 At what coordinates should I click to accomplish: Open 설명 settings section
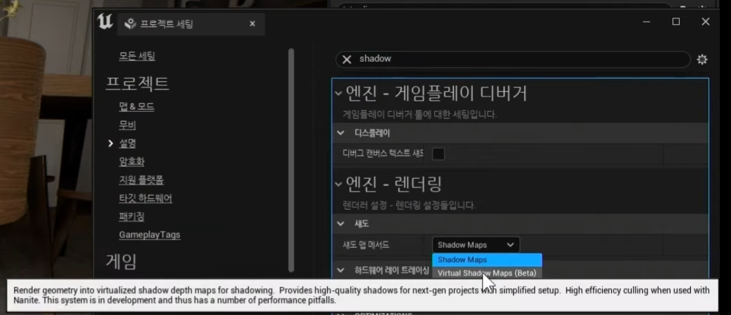(127, 143)
